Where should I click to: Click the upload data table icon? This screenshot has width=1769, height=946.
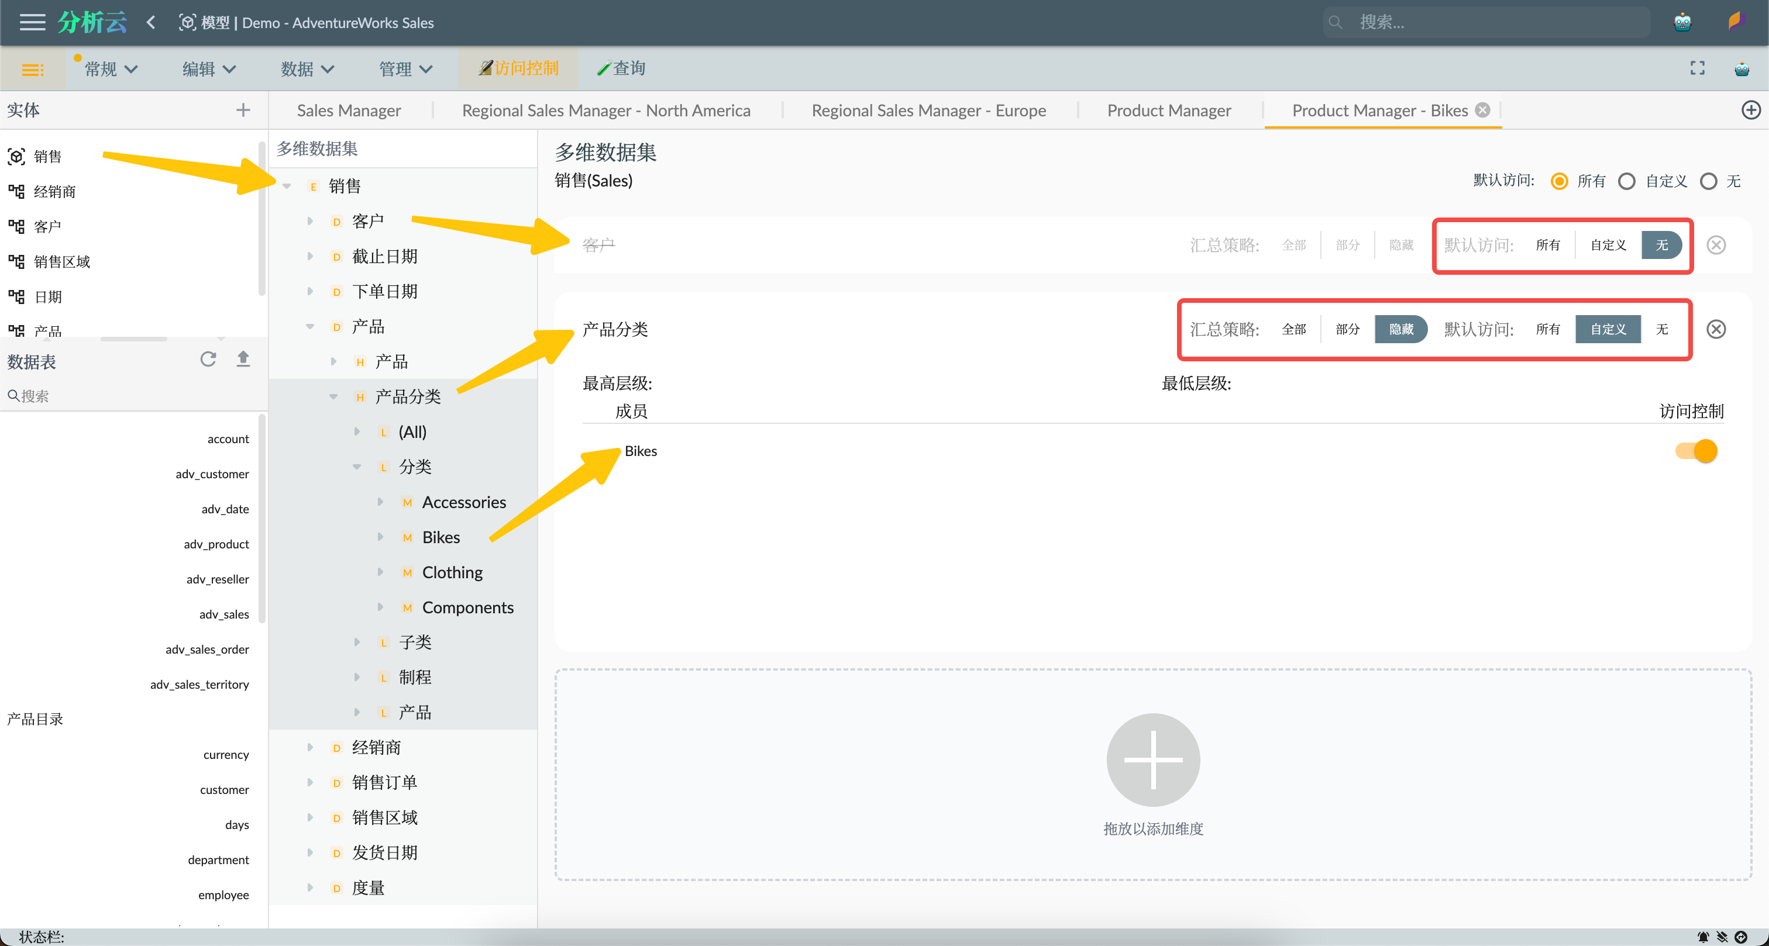click(x=243, y=359)
